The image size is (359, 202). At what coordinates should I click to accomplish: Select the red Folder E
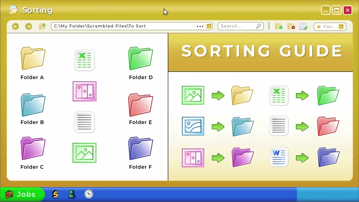click(140, 105)
